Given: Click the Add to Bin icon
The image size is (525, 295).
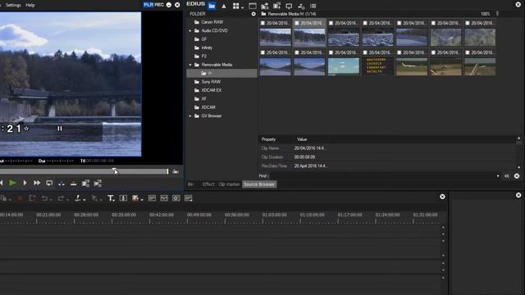Looking at the screenshot, I should (265, 6).
